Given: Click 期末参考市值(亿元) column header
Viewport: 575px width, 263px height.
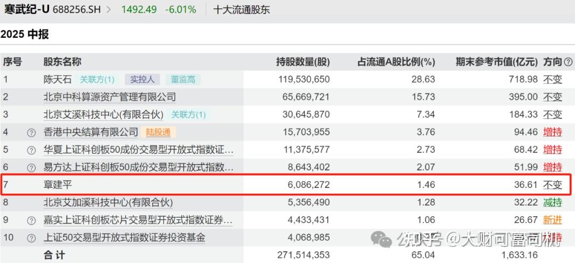Looking at the screenshot, I should 497,62.
